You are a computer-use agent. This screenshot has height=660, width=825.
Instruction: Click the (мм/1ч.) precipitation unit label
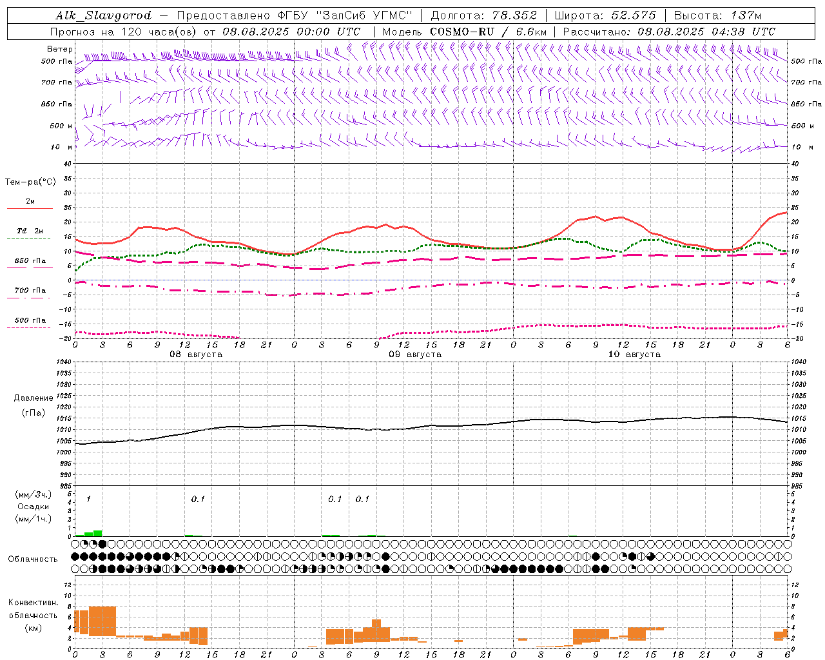click(x=33, y=519)
